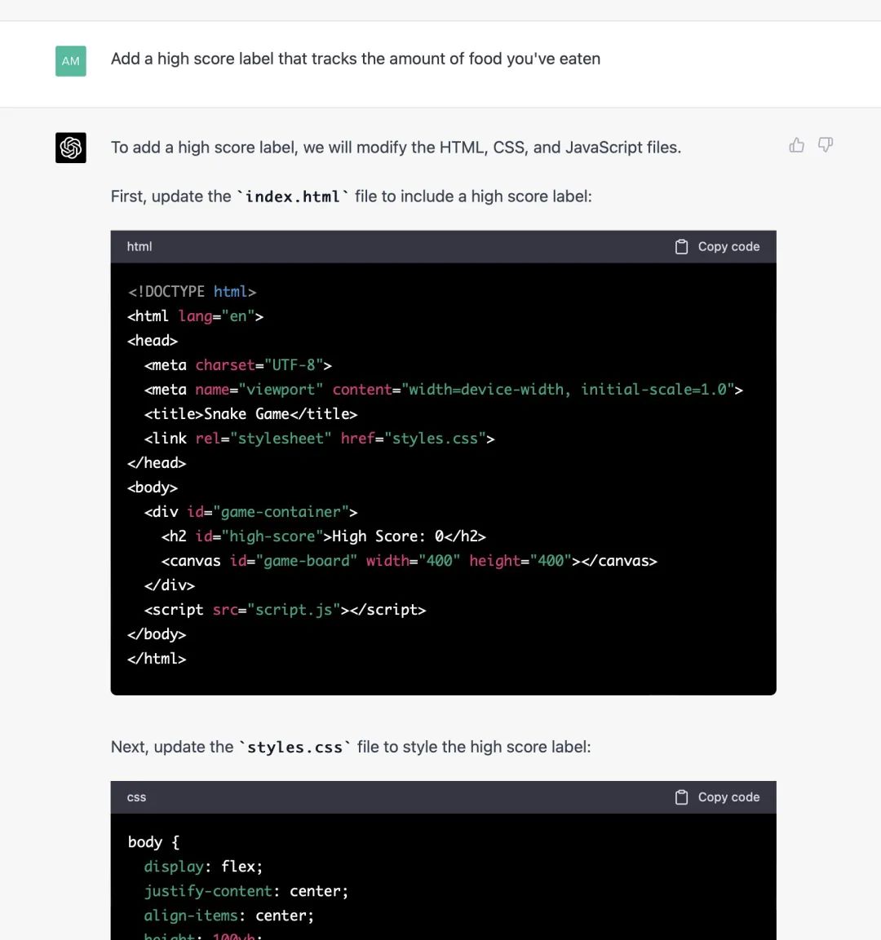Click the ChatGPT logo avatar
This screenshot has width=881, height=940.
click(71, 148)
